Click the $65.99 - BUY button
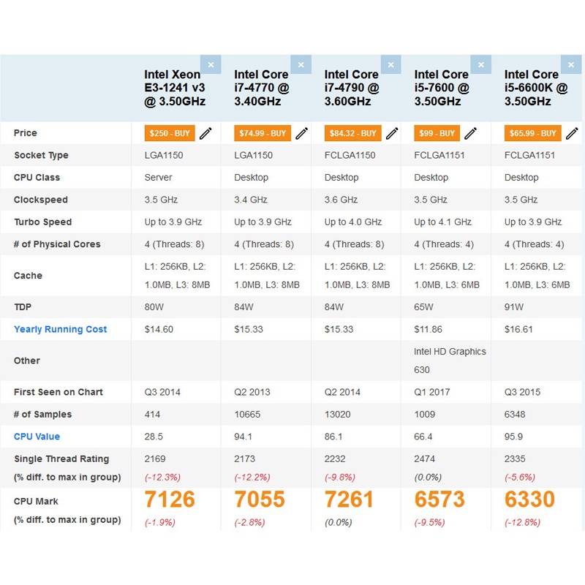585x585 pixels. click(533, 133)
